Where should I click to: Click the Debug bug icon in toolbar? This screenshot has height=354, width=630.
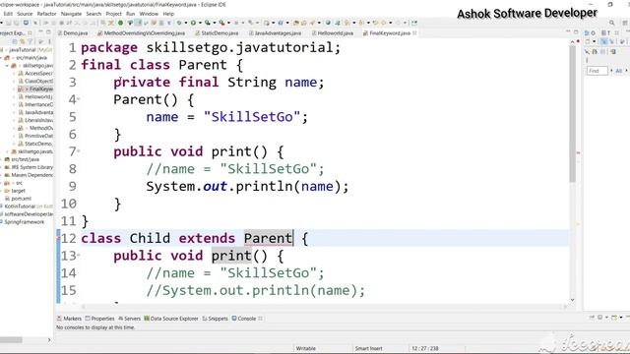click(x=179, y=23)
